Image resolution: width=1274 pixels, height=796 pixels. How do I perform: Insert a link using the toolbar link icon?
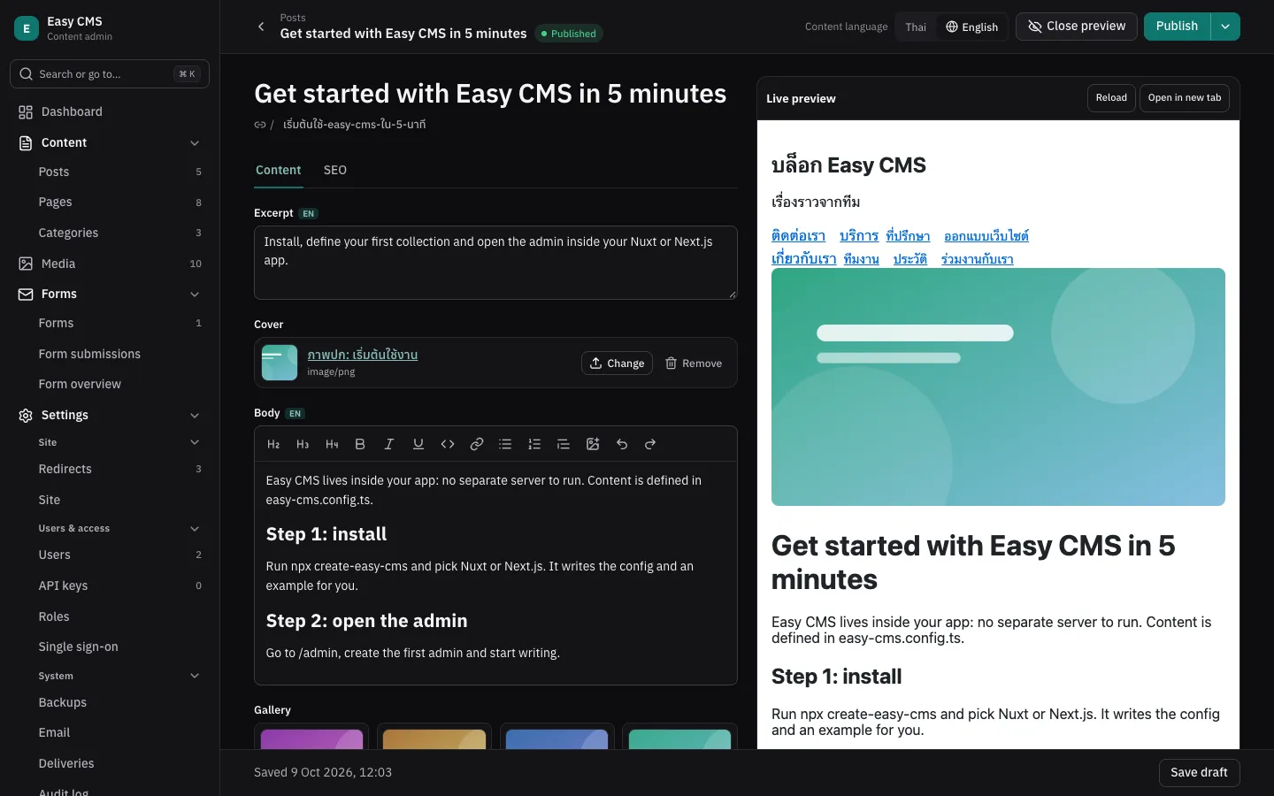[x=477, y=444]
